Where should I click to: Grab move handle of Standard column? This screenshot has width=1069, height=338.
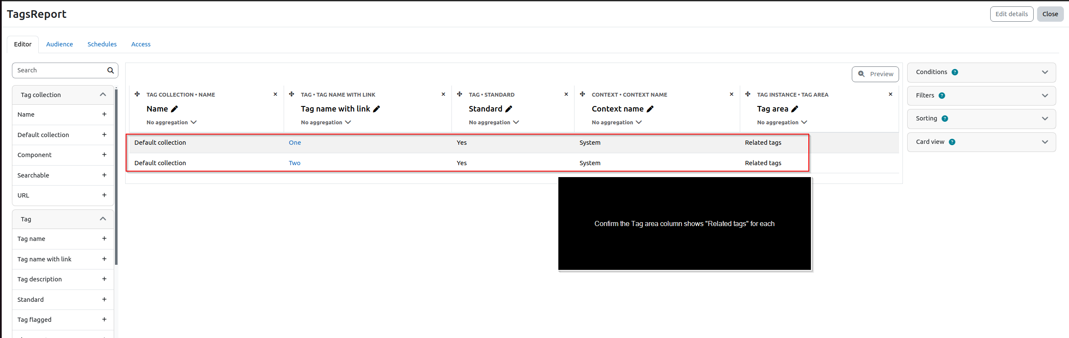460,94
